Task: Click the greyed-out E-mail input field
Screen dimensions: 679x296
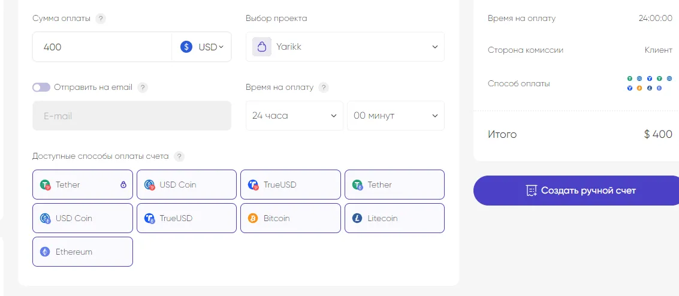Action: click(132, 116)
